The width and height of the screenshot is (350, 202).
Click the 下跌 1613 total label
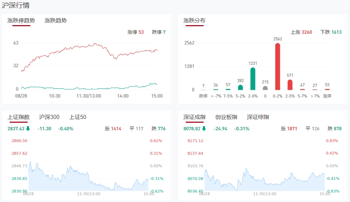click(331, 32)
